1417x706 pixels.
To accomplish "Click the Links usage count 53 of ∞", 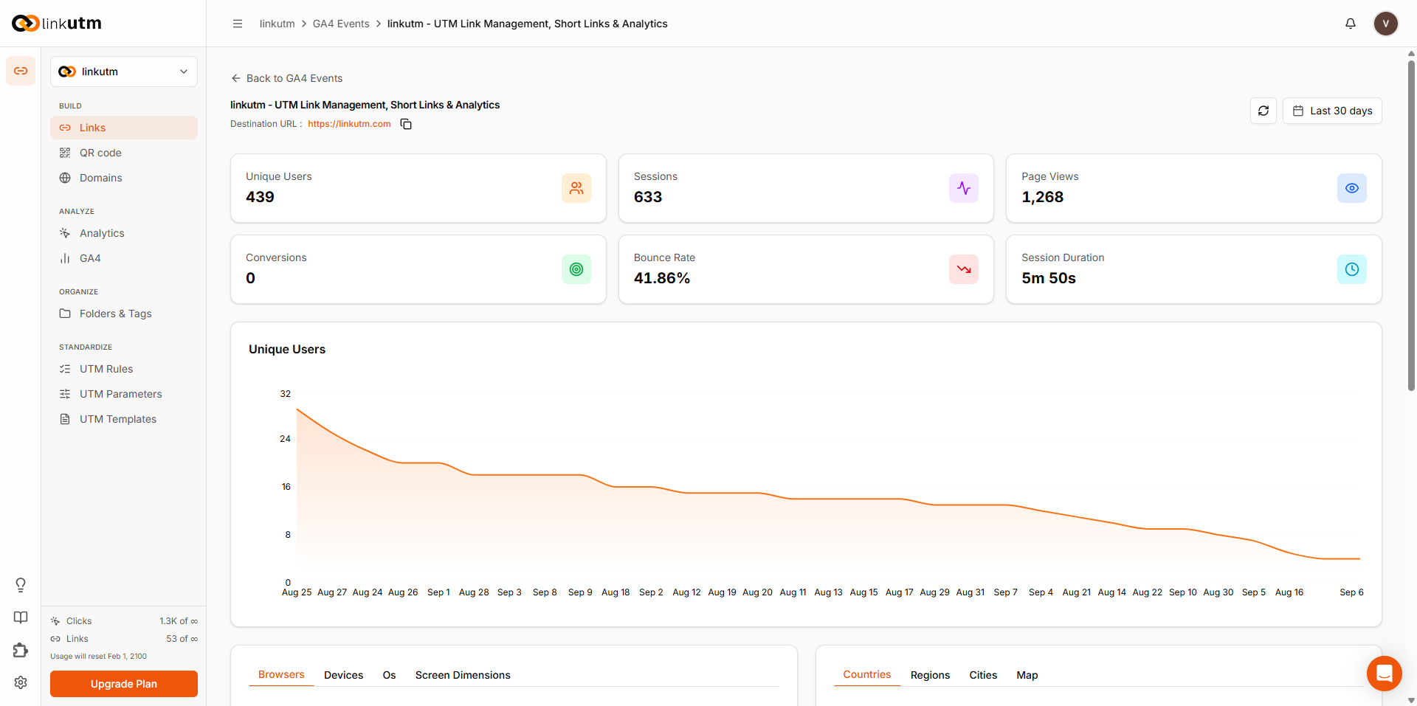I will tap(182, 639).
